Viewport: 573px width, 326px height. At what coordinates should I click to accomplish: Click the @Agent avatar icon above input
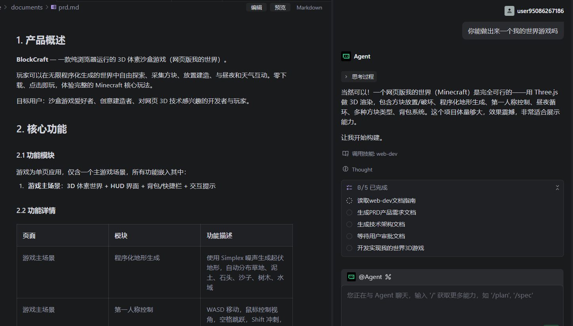[x=351, y=277]
